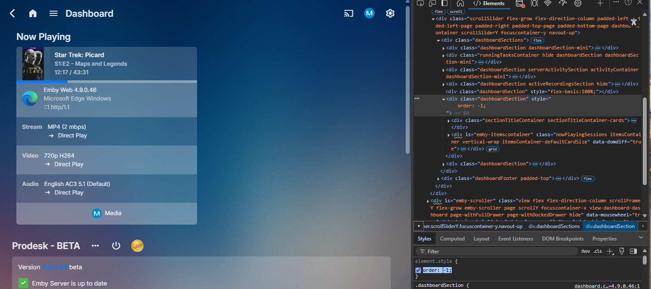This screenshot has height=289, width=651.
Task: Click the Emby page vertical scrollbar
Action: pos(407,79)
